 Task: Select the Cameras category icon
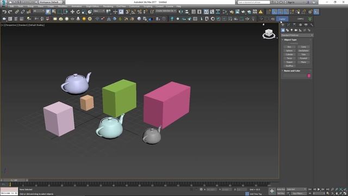(x=296, y=30)
